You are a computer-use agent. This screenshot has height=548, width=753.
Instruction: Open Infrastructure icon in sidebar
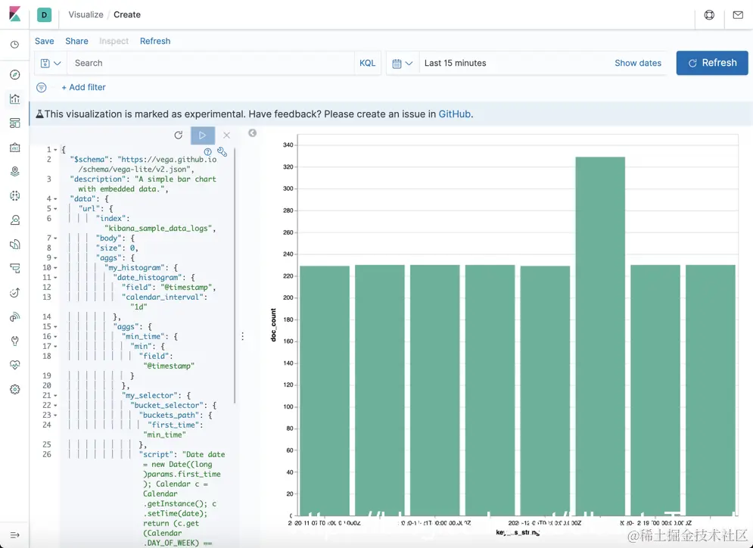[15, 220]
